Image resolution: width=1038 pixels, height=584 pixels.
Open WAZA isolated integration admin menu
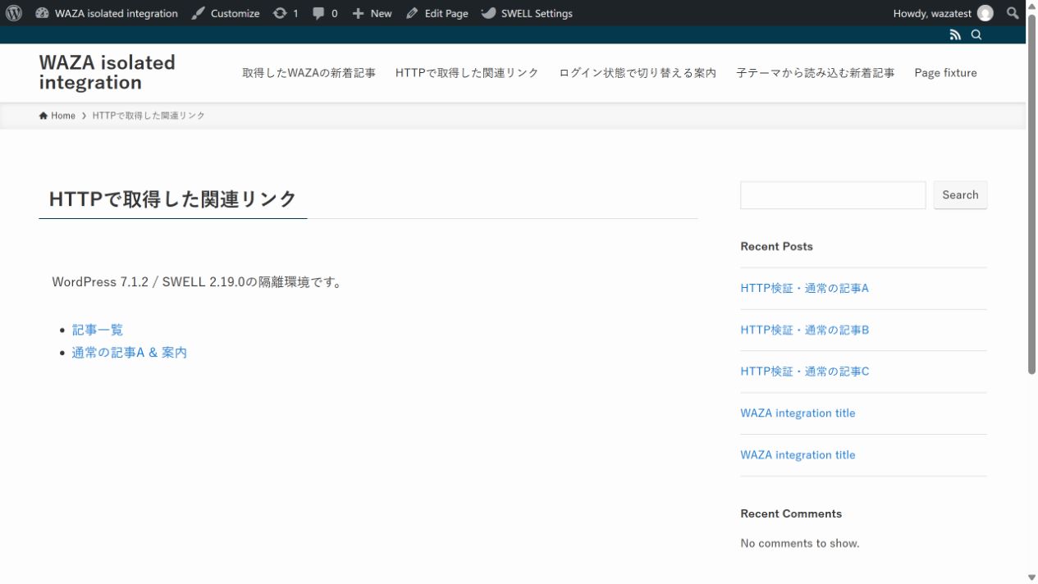107,13
